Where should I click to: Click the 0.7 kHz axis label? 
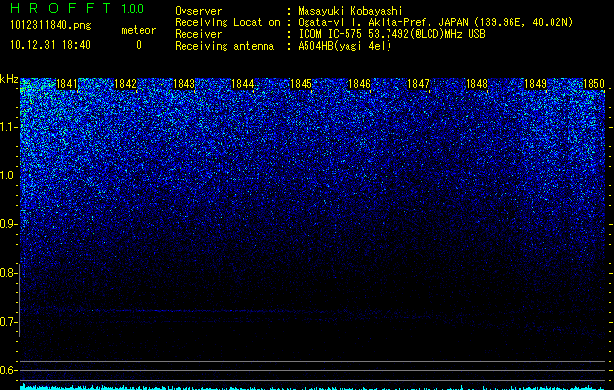8,322
